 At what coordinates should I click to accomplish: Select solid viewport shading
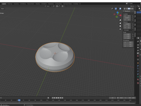tap(129, 9)
